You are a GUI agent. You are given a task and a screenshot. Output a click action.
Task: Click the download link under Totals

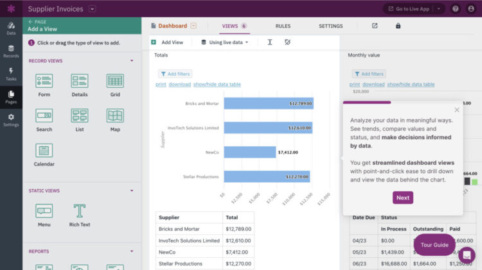tap(179, 85)
